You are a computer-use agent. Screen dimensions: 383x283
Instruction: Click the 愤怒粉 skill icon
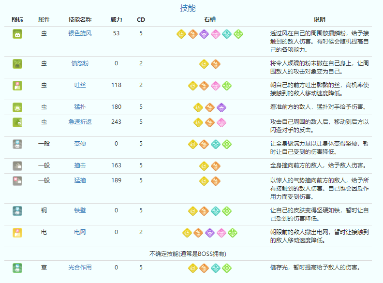[x=17, y=63]
